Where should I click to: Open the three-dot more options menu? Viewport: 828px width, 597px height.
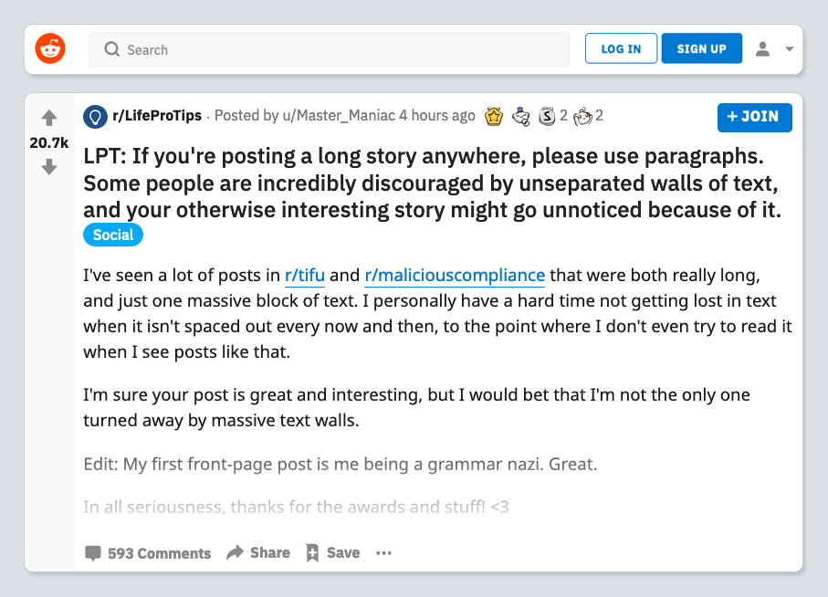tap(384, 552)
